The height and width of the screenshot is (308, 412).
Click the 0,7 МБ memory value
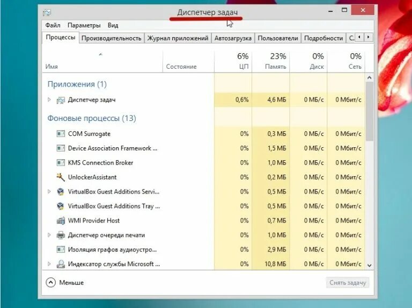(x=277, y=220)
